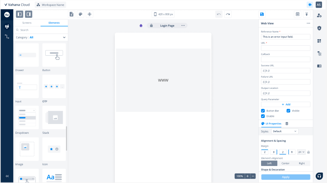Toggle the left panel layout icon
Screen dimensions: 327x183
[19, 14]
